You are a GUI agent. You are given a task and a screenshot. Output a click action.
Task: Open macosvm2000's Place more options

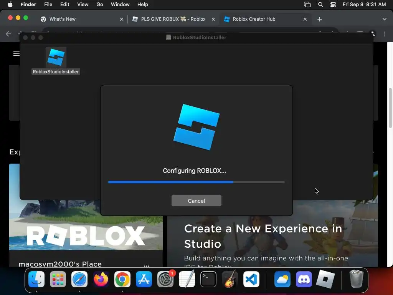(x=147, y=265)
